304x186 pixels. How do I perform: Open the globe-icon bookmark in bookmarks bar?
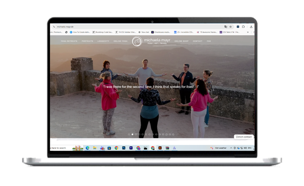tap(66, 32)
